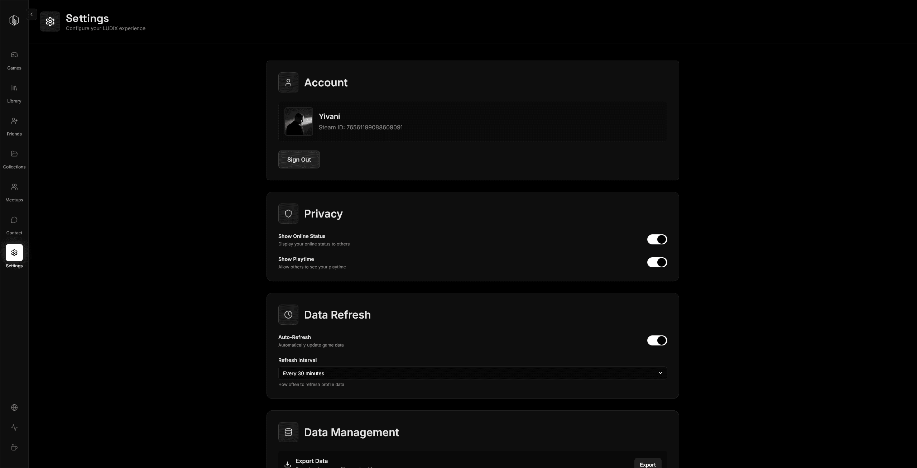Export your data with the Export button
This screenshot has width=917, height=468.
coord(648,463)
